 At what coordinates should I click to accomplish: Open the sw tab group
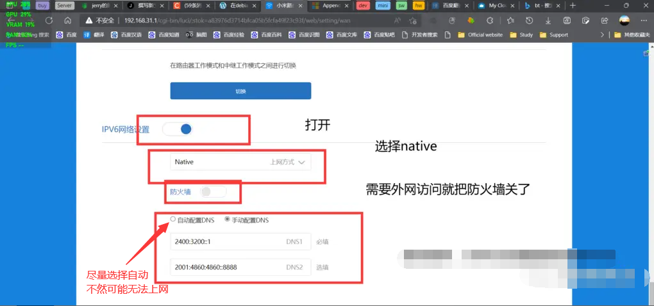point(401,6)
